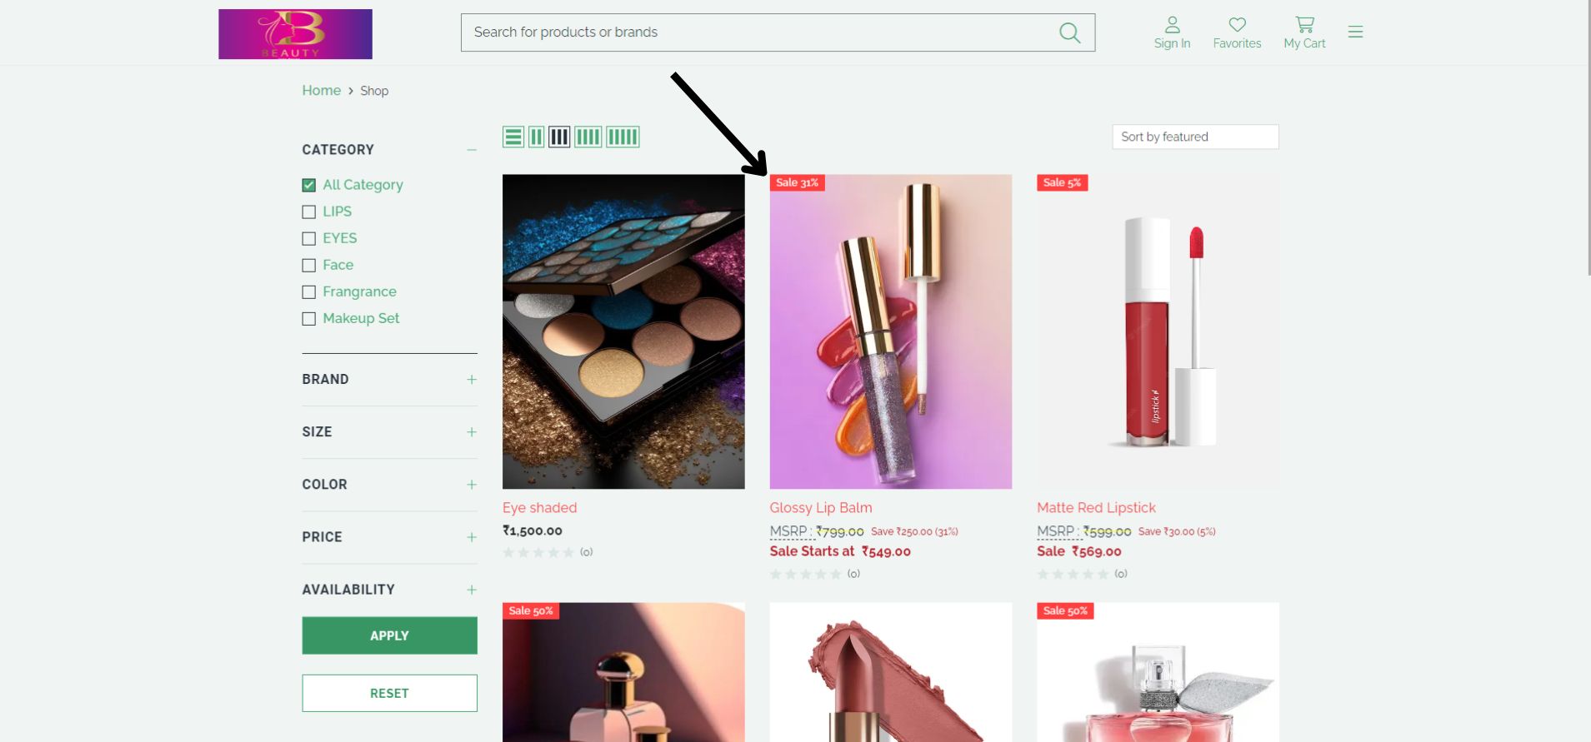This screenshot has width=1591, height=742.
Task: Open the Glossy Lip Balm product link
Action: coord(821,507)
